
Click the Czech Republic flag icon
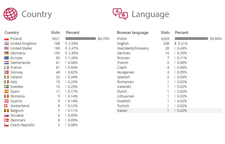[x=7, y=125]
